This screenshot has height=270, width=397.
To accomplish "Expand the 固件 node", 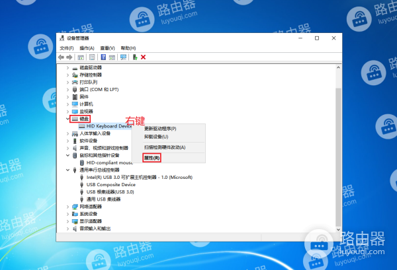I will 67,97.
